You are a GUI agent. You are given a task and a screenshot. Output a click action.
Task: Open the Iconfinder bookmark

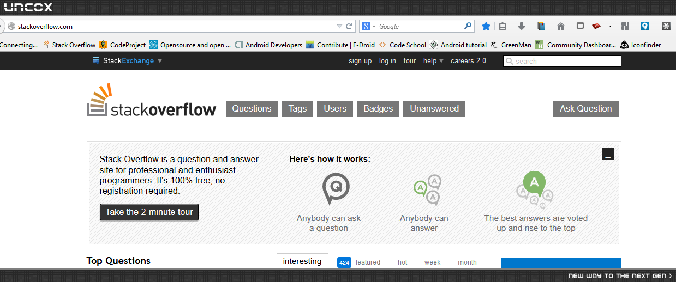[641, 45]
